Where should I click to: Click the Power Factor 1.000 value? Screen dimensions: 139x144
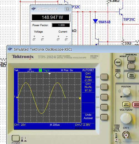tap(61, 25)
